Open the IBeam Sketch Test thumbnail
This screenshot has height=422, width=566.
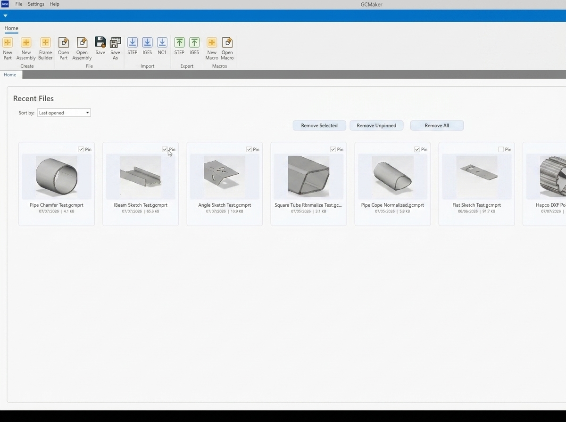[141, 177]
